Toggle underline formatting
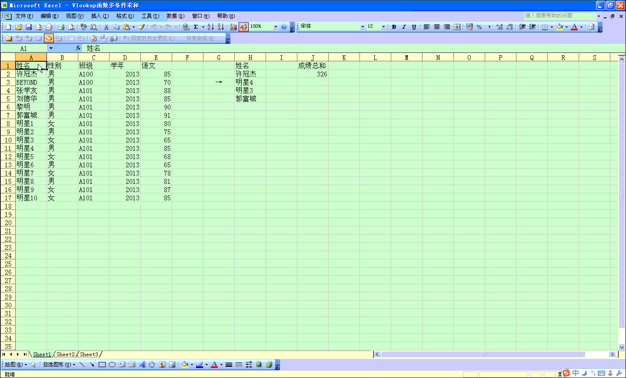 click(413, 27)
